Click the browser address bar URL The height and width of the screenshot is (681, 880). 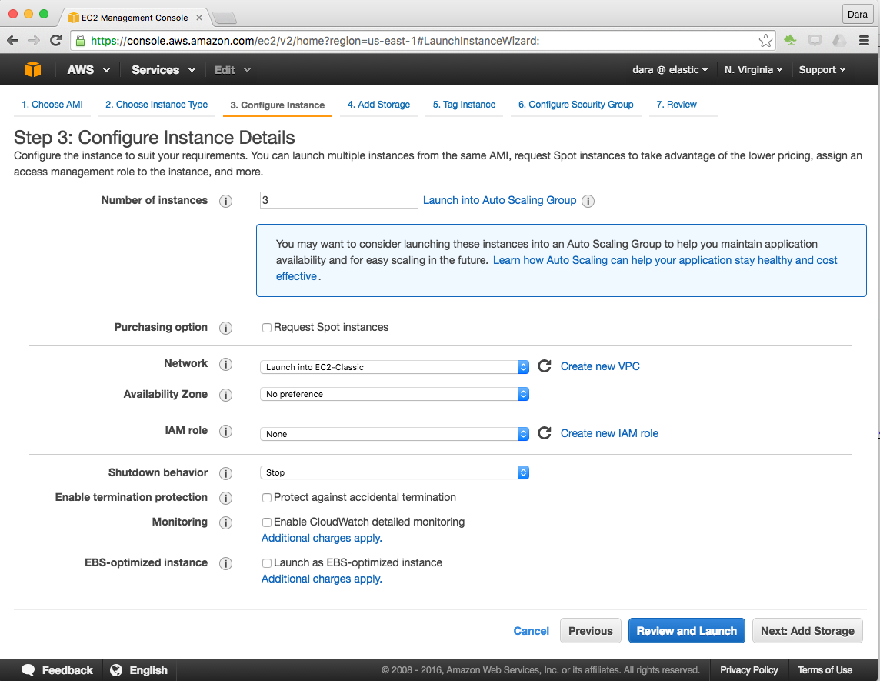tap(315, 41)
